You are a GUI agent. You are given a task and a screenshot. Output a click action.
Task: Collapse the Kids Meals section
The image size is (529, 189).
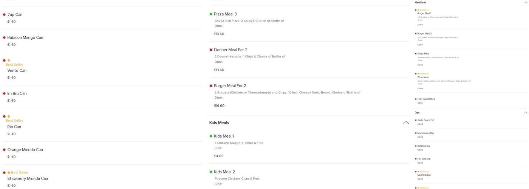coord(406,123)
